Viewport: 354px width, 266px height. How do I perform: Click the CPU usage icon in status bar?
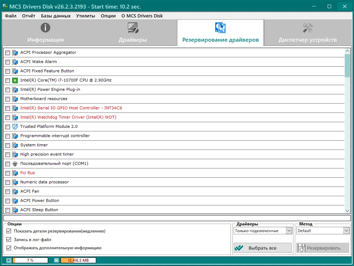(x=9, y=260)
